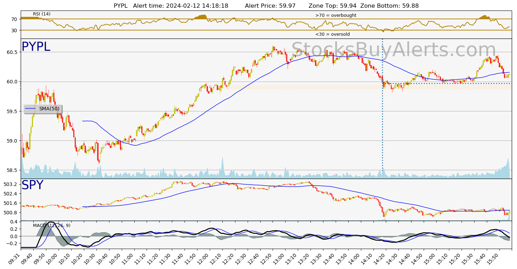Click the RSI 30 axis label

point(14,30)
